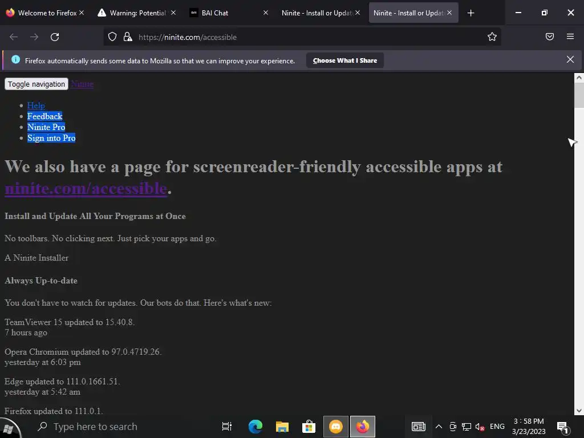Go back to the previous page
Image resolution: width=584 pixels, height=438 pixels.
(14, 37)
